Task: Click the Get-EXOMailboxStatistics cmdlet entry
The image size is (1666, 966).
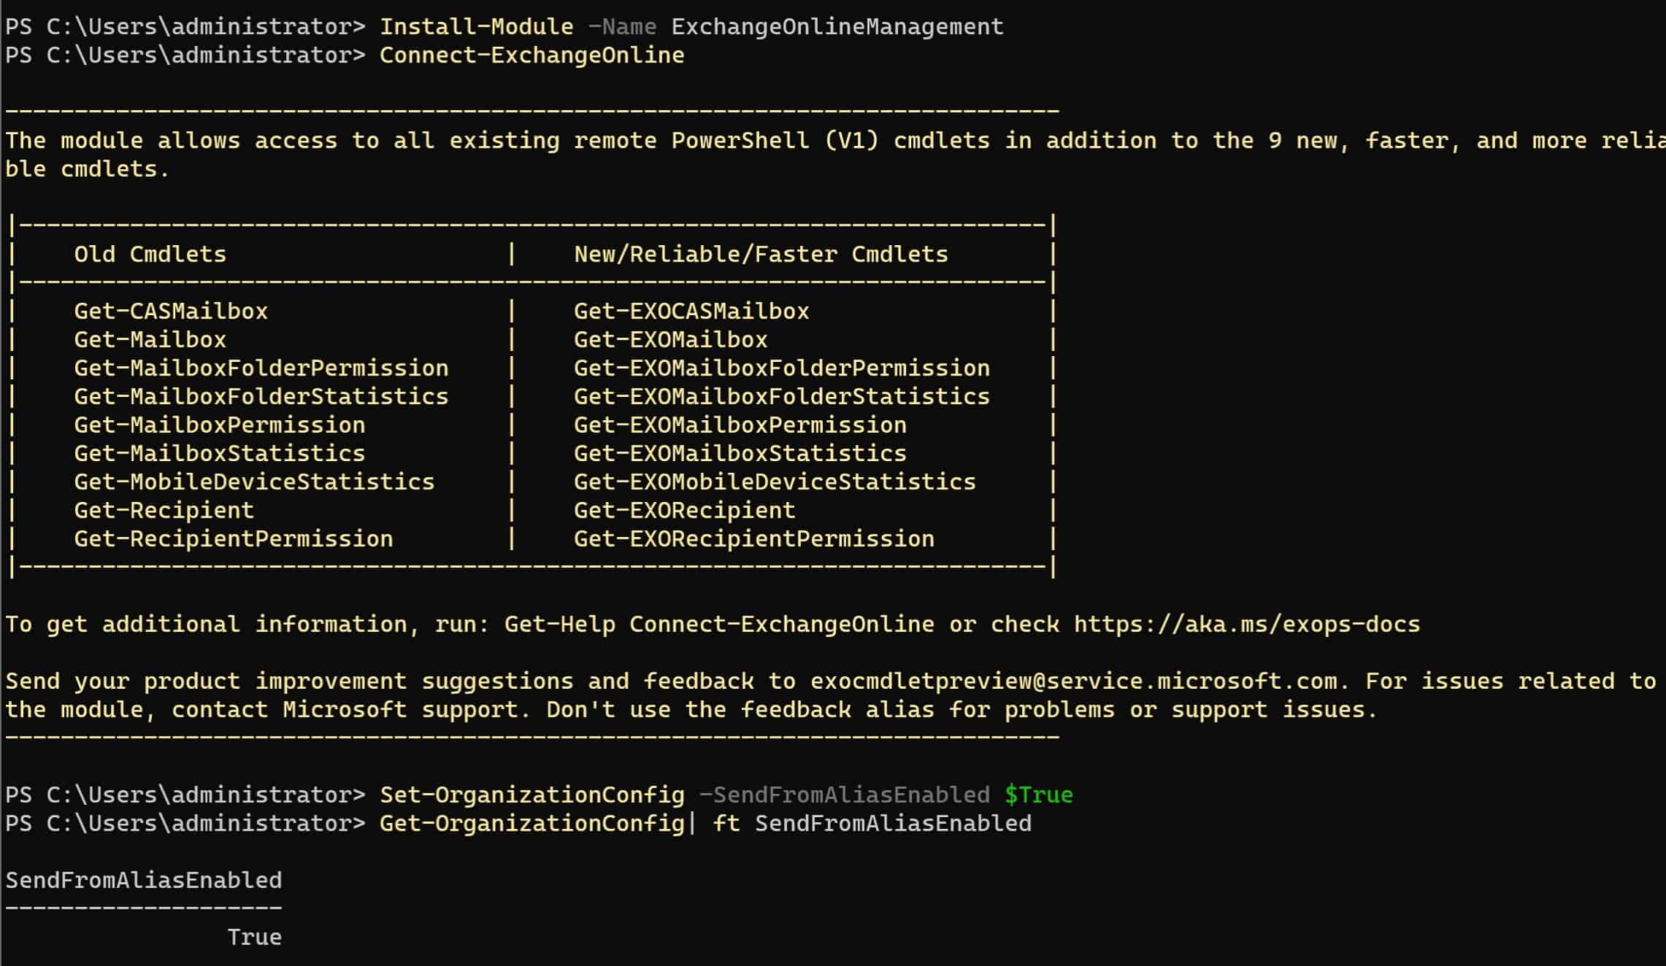Action: (x=740, y=454)
